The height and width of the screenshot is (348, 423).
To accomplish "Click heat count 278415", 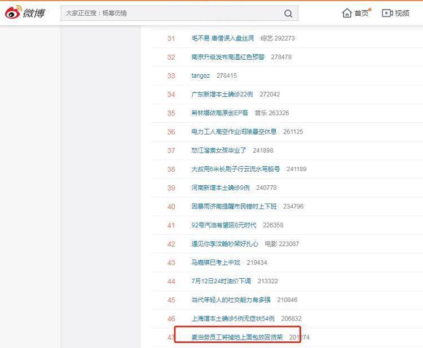I will click(x=226, y=75).
